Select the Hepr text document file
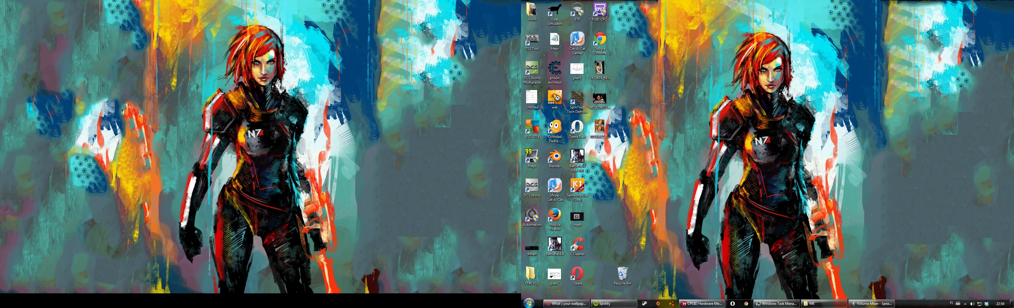This screenshot has height=308, width=1014. [x=555, y=41]
